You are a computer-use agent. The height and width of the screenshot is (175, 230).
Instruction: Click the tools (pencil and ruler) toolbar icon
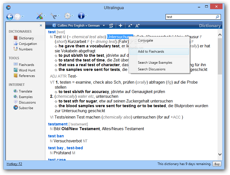click(39, 16)
